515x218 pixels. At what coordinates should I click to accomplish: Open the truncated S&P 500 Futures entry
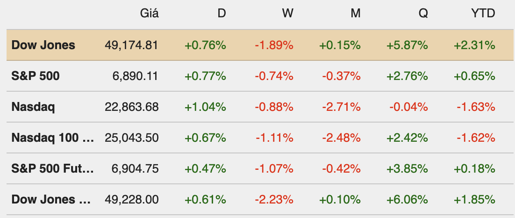coord(52,168)
